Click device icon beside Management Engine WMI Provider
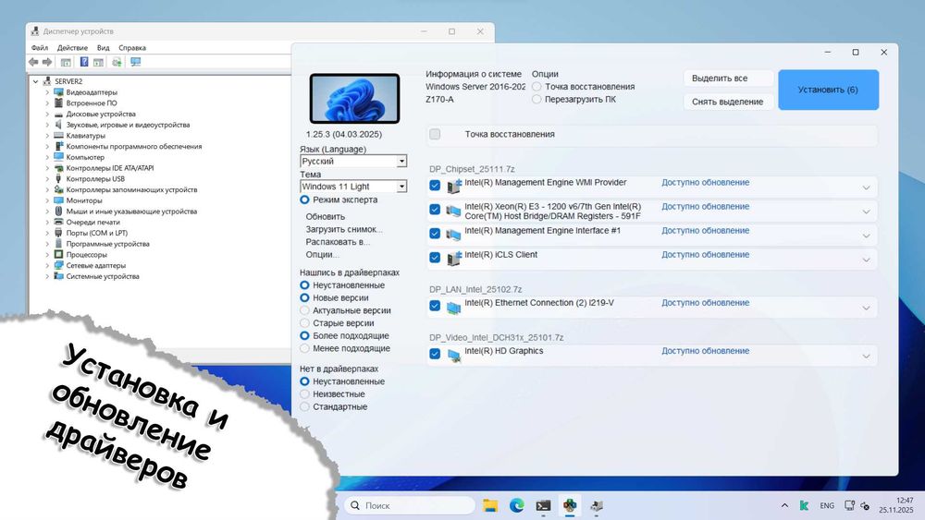925x520 pixels. point(453,186)
